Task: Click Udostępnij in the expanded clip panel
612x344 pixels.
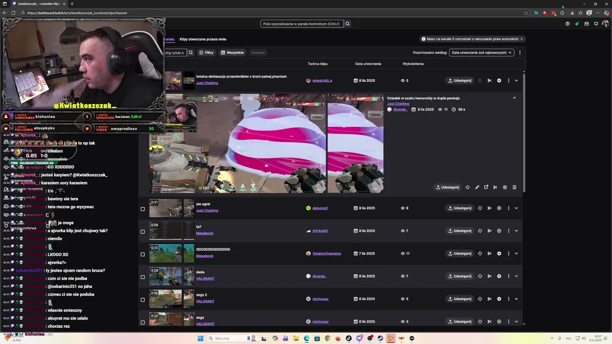Action: coord(448,187)
